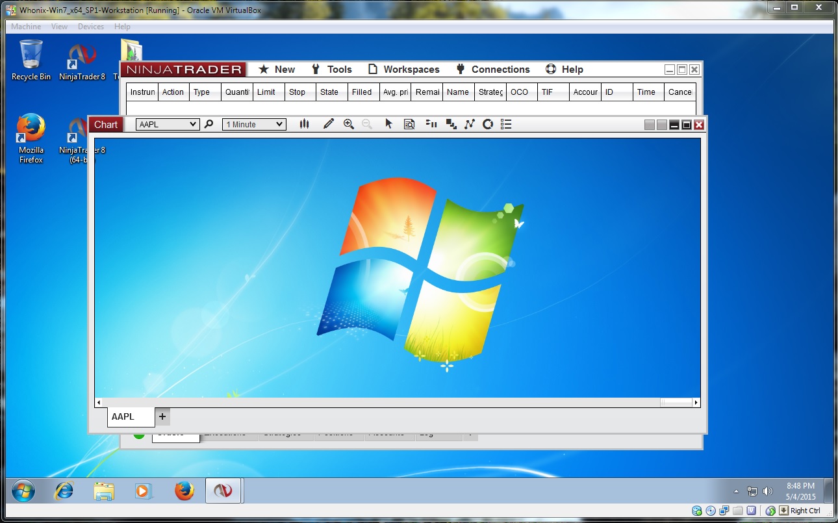Maximize the Chart window
The height and width of the screenshot is (523, 838).
687,125
